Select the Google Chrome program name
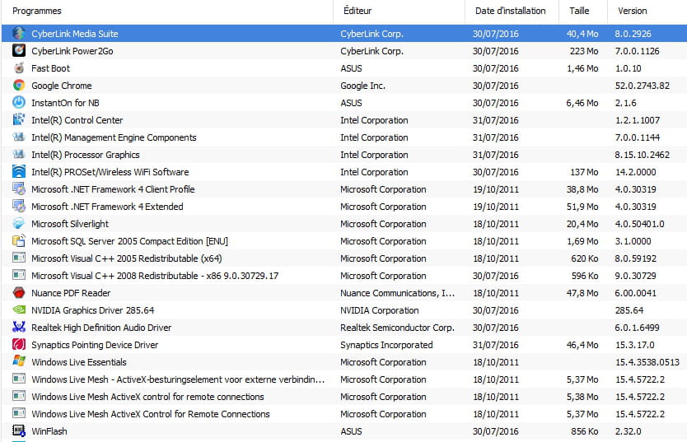The image size is (687, 442). coord(61,86)
